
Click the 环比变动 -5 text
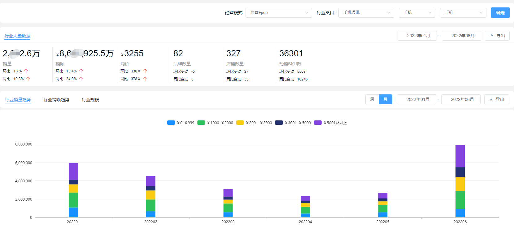click(x=184, y=72)
